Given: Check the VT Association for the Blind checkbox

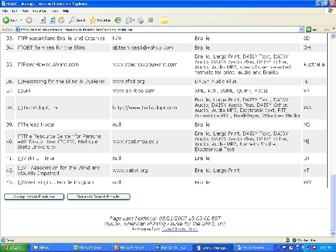Looking at the screenshot, I should [x=20, y=168].
